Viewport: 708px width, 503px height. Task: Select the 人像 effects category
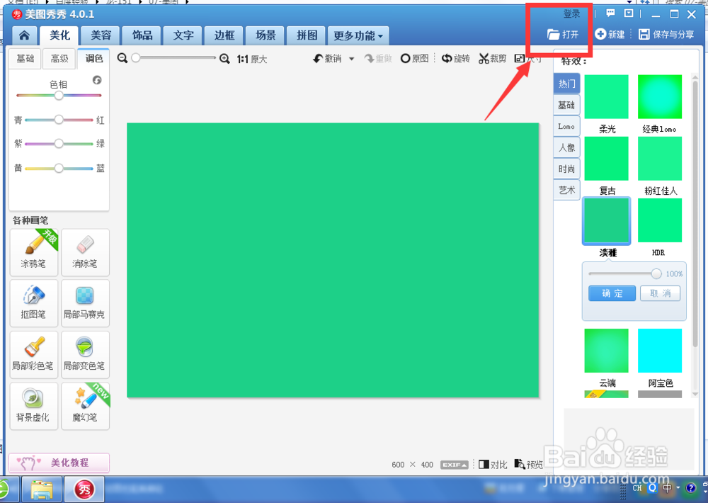coord(566,148)
